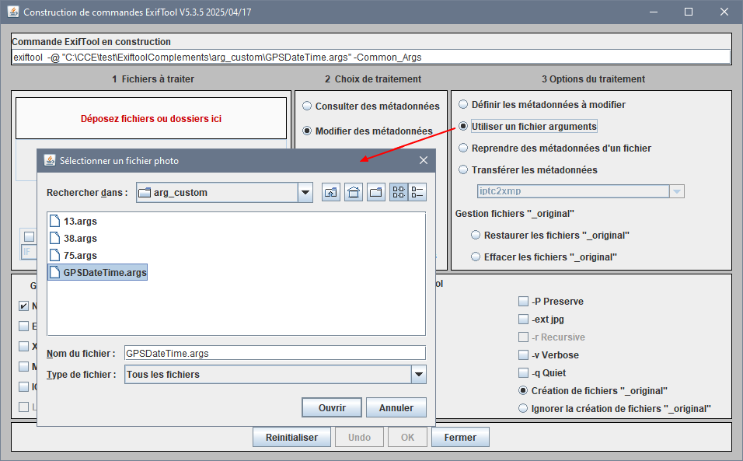This screenshot has width=743, height=461.
Task: Close the Sélectionner un fichier photo dialog
Action: (x=424, y=161)
